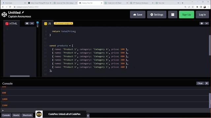
Task: Bookmark page with star icon
Action: point(193,7)
